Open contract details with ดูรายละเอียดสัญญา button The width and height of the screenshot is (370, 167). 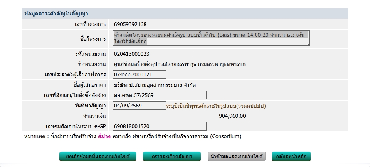pyautogui.click(x=172, y=157)
